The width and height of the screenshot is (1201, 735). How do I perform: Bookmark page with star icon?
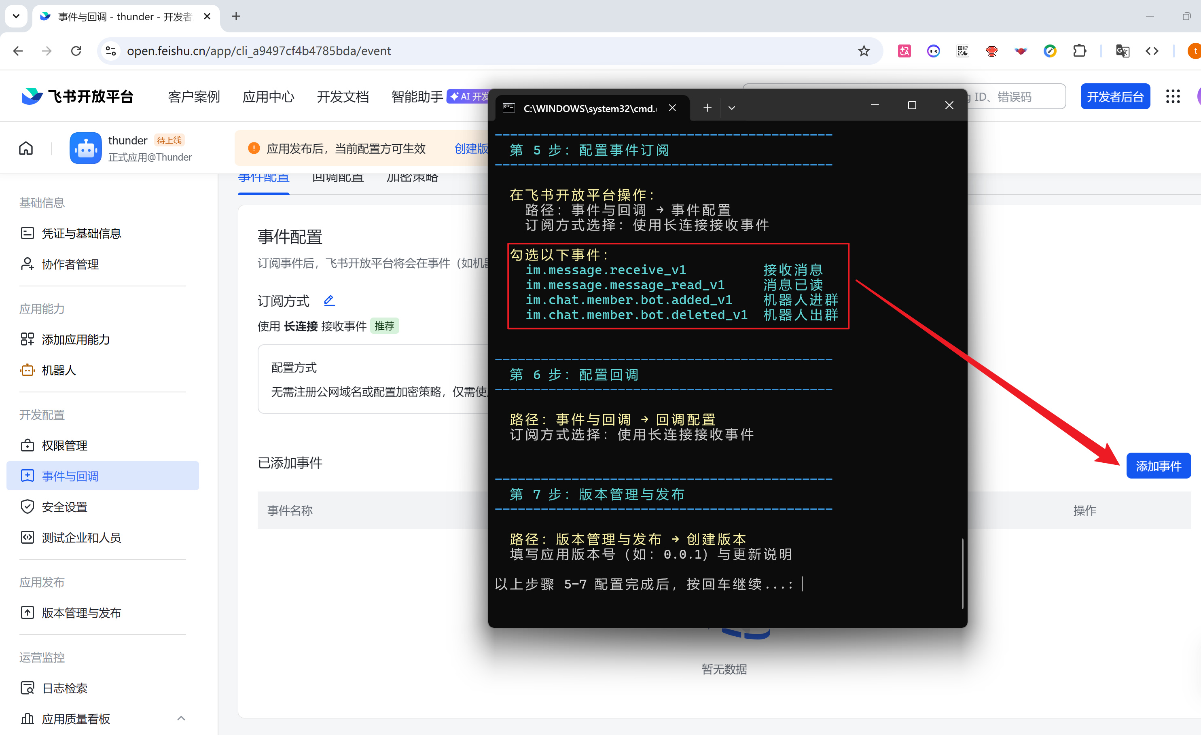tap(864, 51)
